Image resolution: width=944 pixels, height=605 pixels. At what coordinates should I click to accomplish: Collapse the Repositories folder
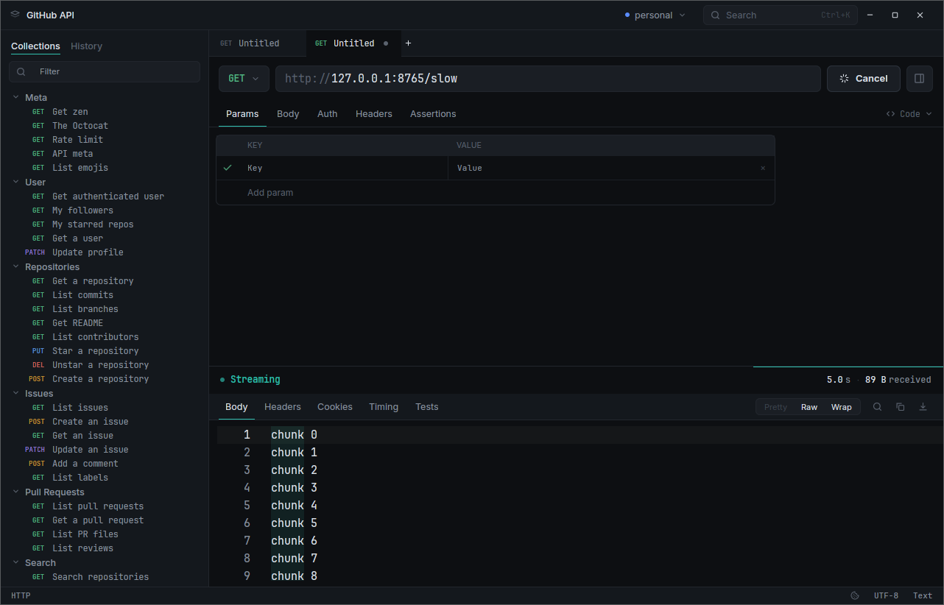(46, 266)
